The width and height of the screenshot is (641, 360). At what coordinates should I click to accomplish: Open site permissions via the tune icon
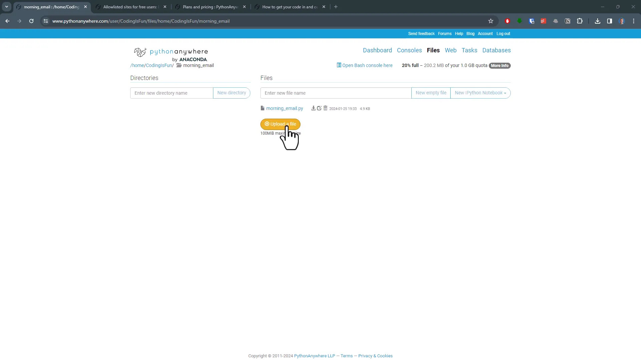[45, 21]
